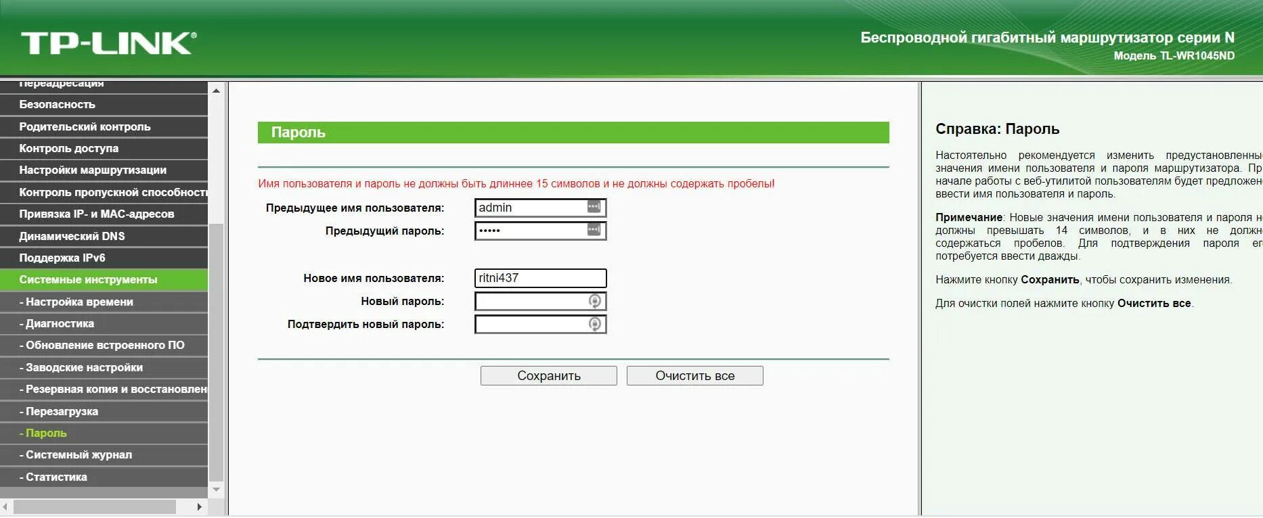Open Поддержка IPv6 menu item
This screenshot has height=518, width=1263.
point(104,258)
